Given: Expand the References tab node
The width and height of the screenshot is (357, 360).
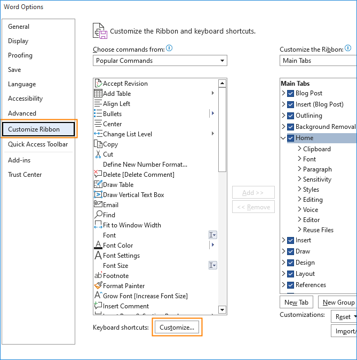Looking at the screenshot, I should click(283, 285).
